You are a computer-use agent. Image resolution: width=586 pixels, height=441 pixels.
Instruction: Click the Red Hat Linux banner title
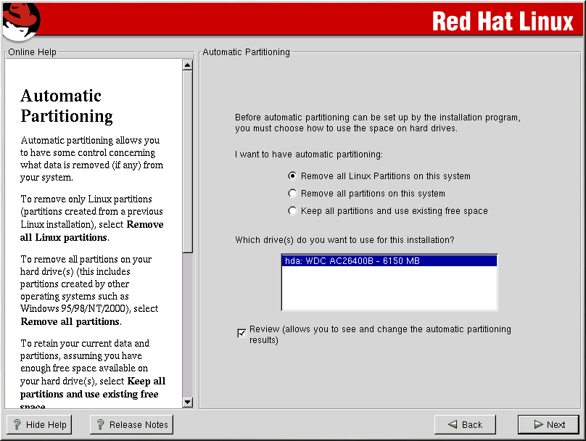(502, 21)
